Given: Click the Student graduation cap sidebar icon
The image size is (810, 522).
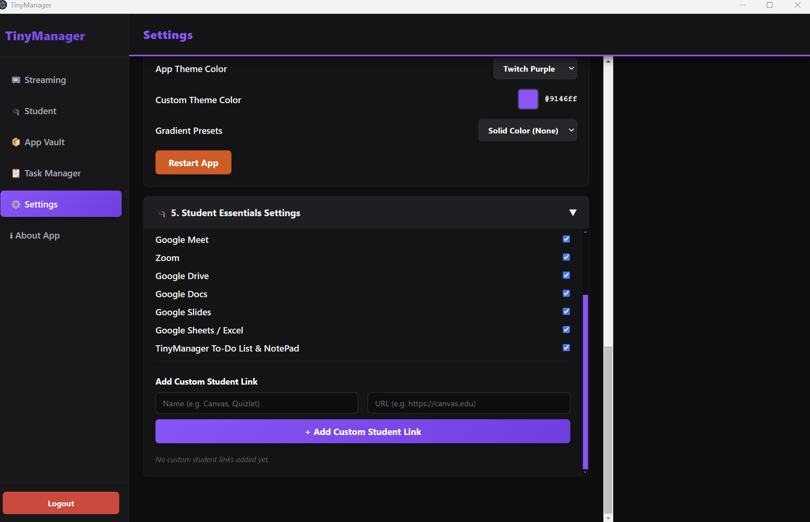Looking at the screenshot, I should click(x=16, y=111).
